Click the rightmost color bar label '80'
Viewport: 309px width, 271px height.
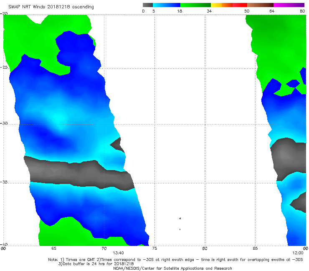coord(302,11)
